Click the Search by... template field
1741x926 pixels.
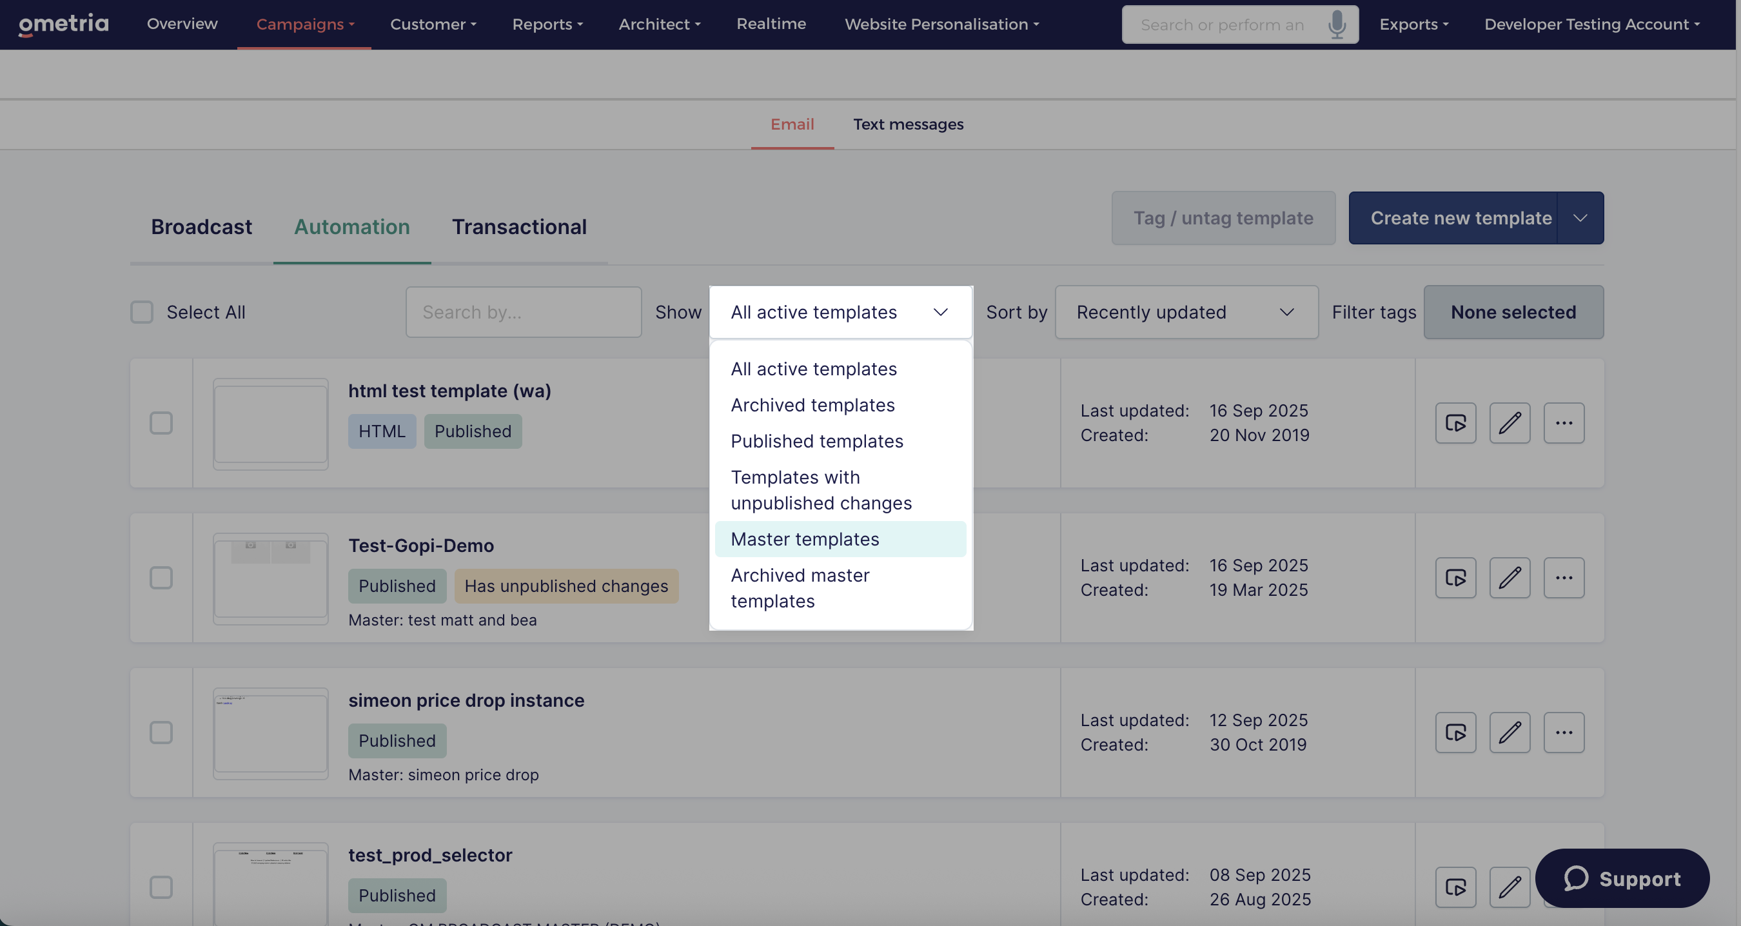click(523, 312)
